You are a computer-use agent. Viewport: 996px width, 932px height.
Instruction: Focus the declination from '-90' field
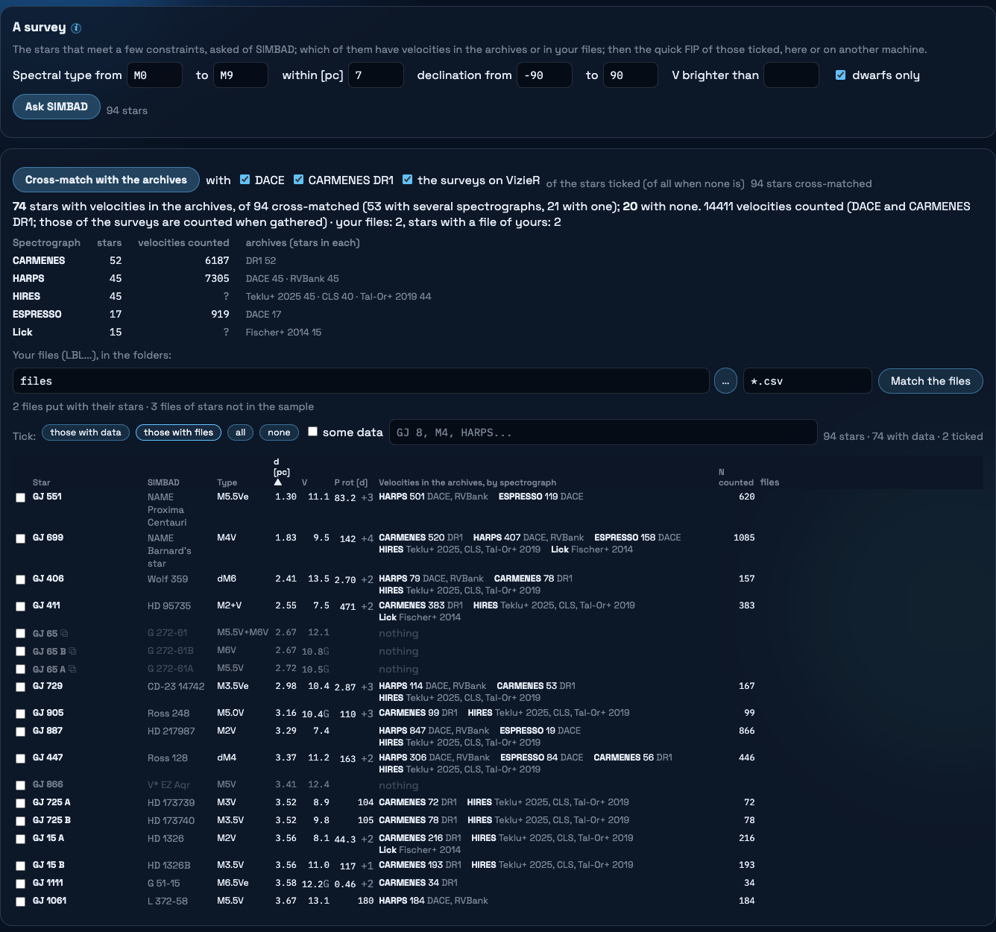pos(544,75)
